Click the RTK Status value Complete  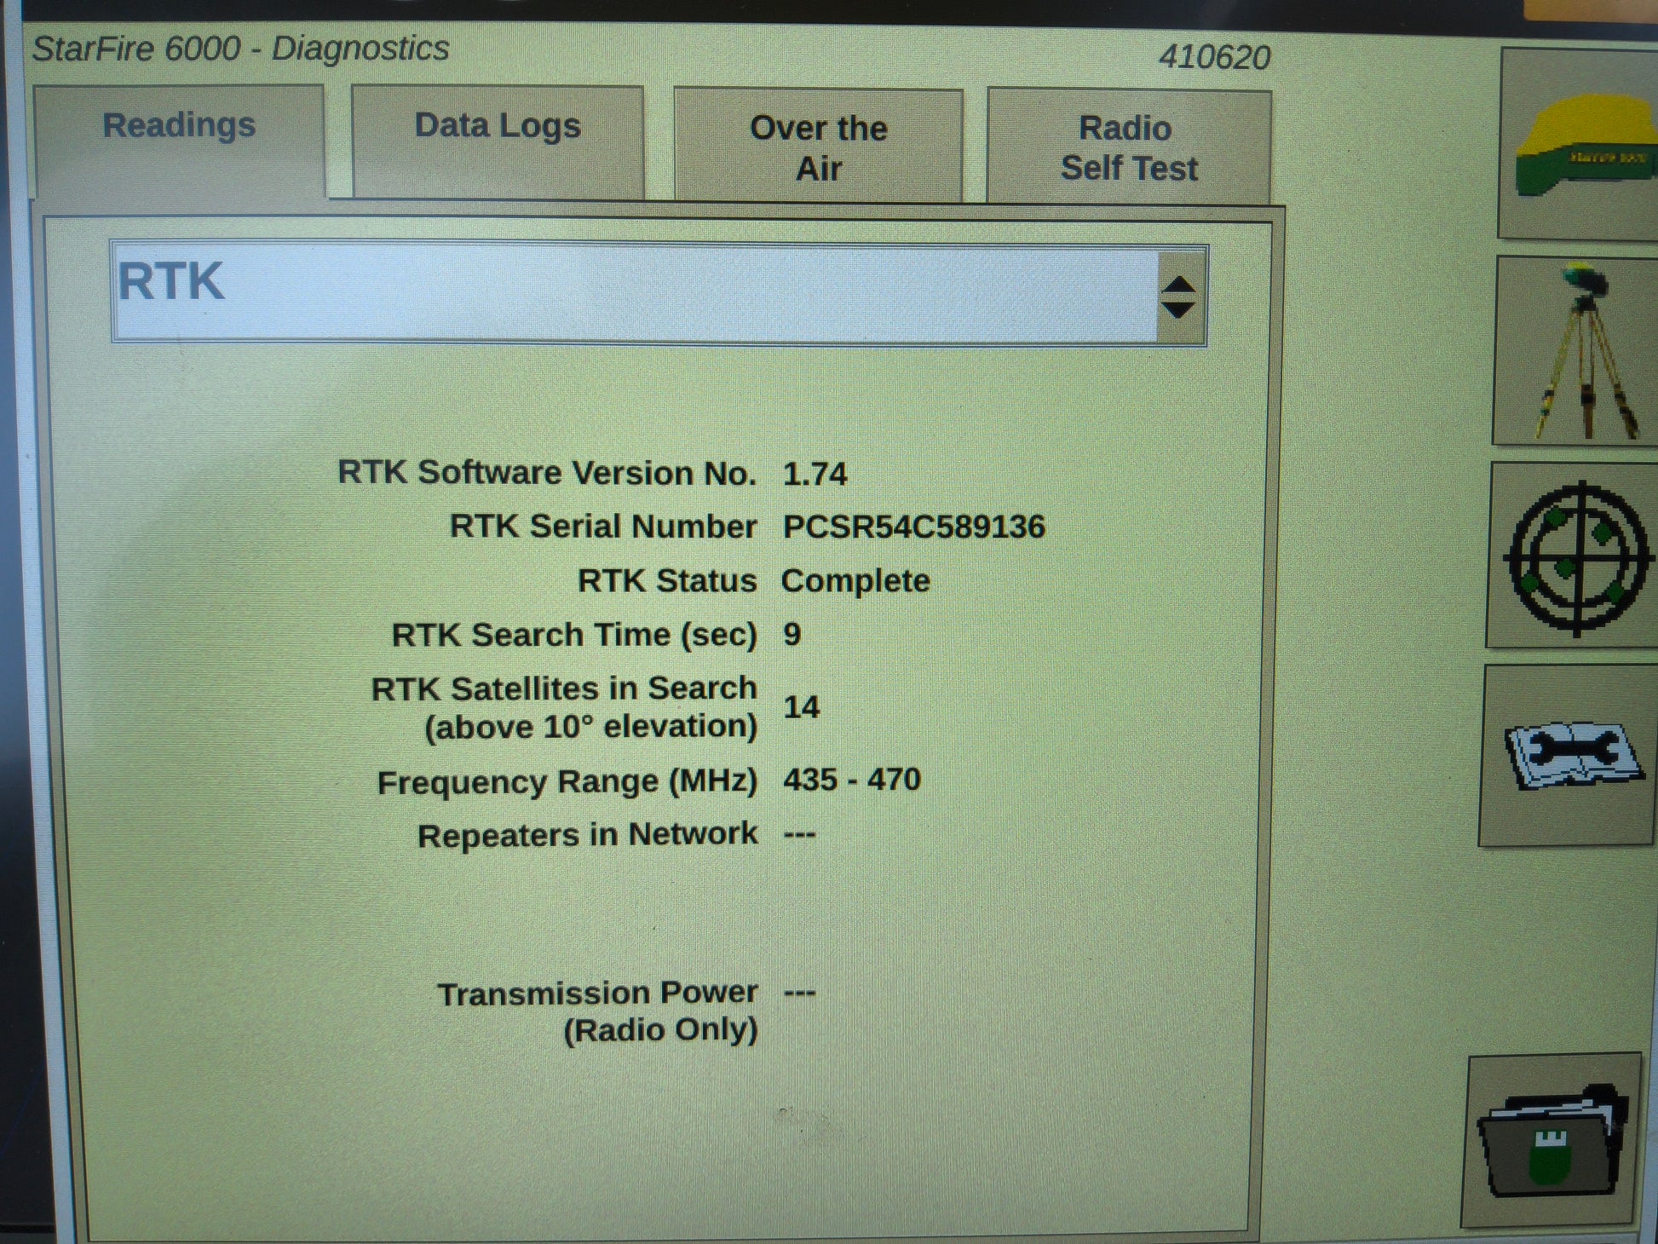coord(855,581)
